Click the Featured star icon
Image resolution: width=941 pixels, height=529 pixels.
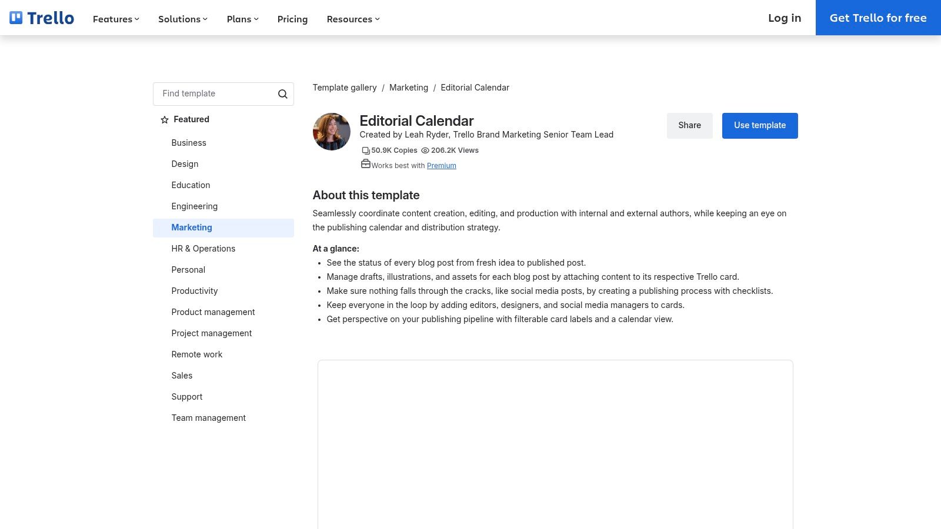(165, 120)
